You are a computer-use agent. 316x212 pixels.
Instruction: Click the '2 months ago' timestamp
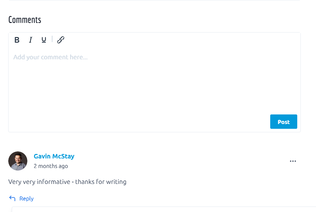(x=51, y=166)
